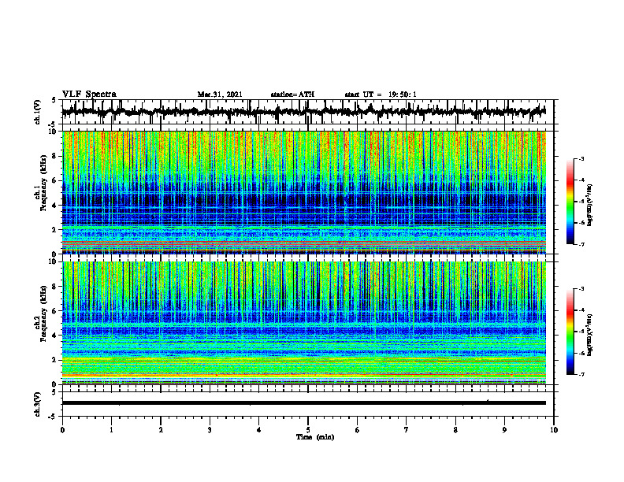This screenshot has width=624, height=482.
Task: Click the ch.2 colorbar "log(PSD)" unit label
Action: coord(590,334)
